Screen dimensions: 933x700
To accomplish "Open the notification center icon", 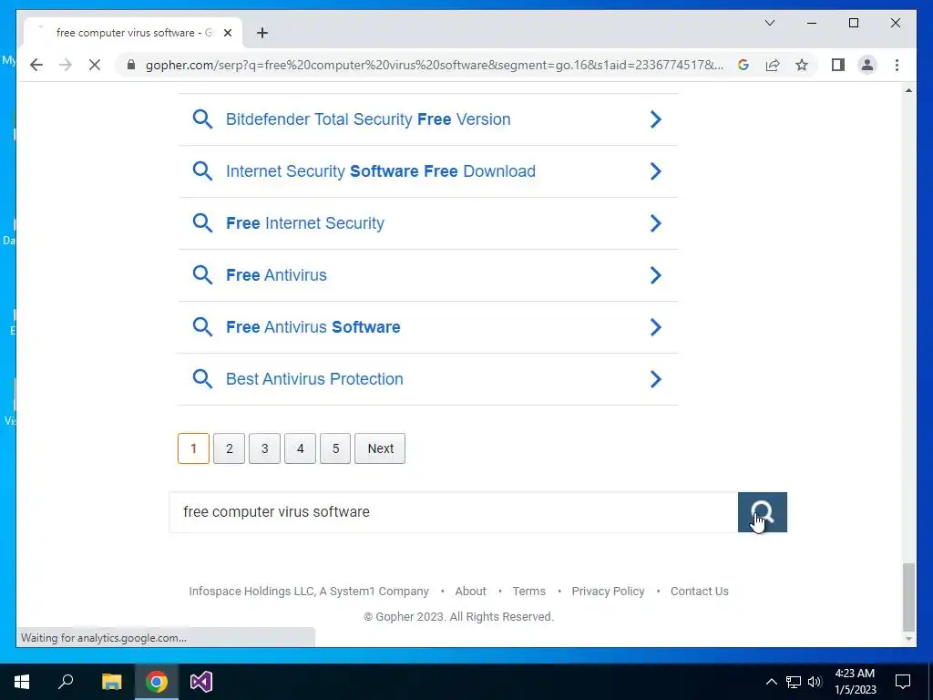I will [x=903, y=682].
